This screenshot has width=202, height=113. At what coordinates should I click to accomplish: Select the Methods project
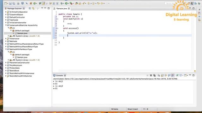tap(13, 41)
